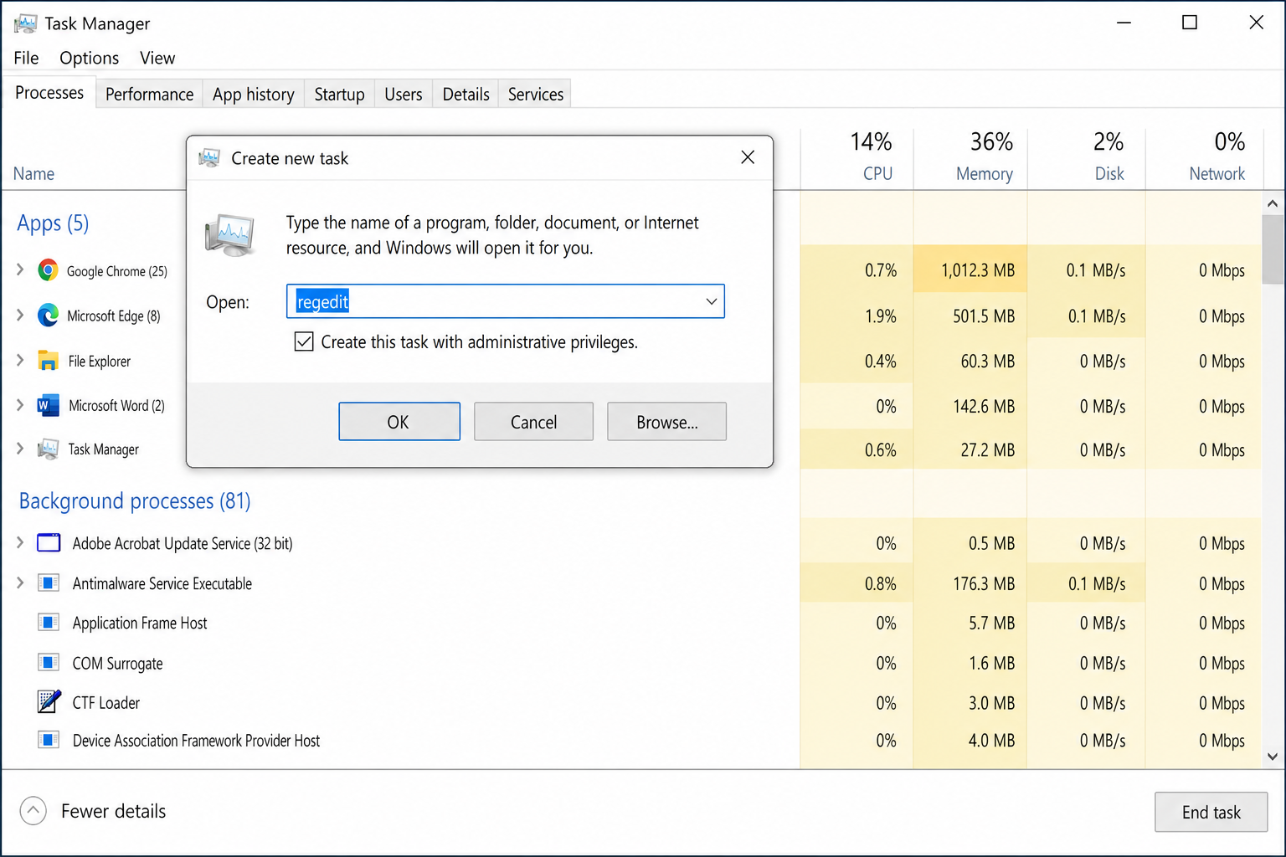
Task: Click the Adobe Acrobat Update Service icon
Action: (x=49, y=543)
